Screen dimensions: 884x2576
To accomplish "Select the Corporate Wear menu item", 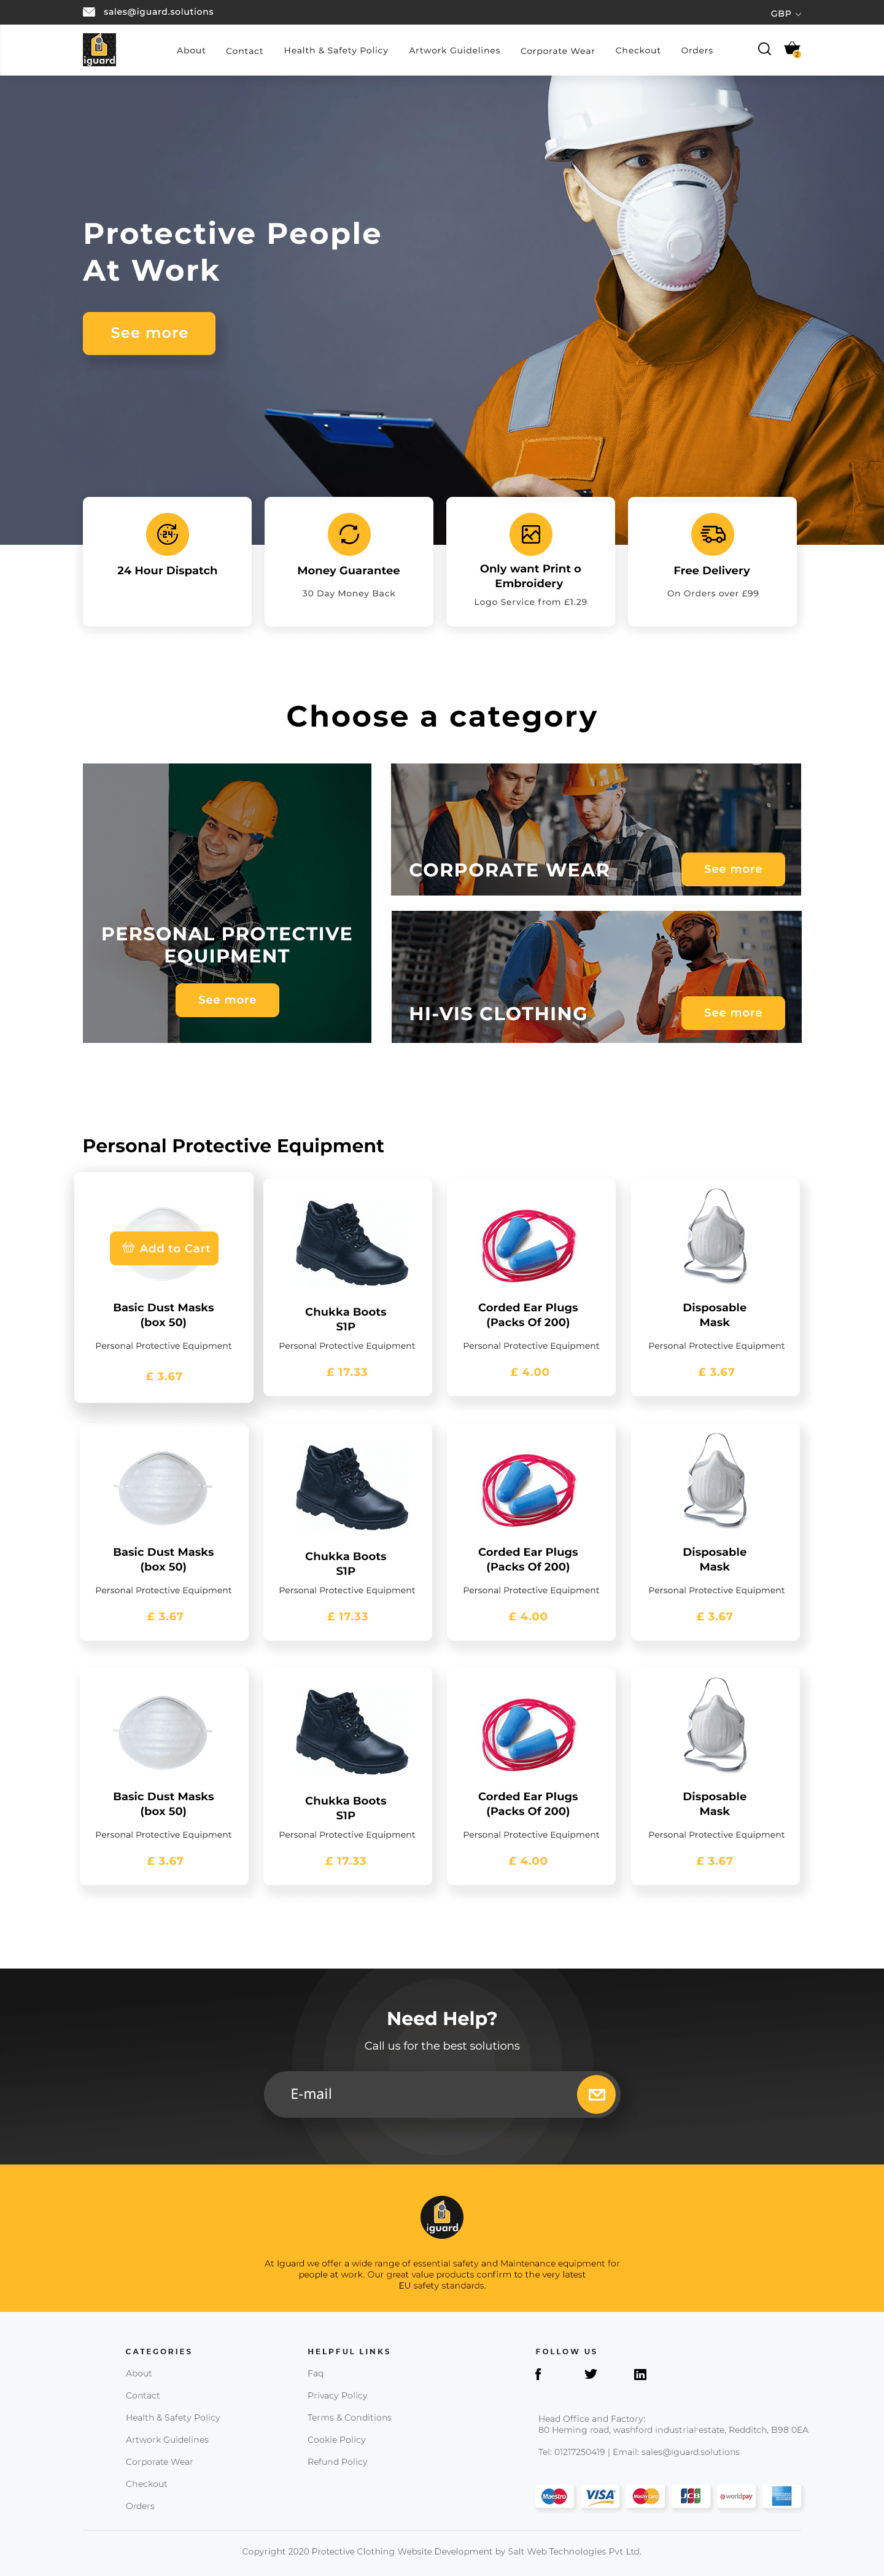I will click(557, 51).
